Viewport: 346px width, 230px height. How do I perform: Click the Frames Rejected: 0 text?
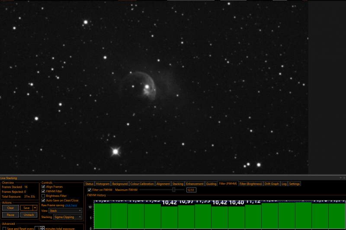click(14, 192)
